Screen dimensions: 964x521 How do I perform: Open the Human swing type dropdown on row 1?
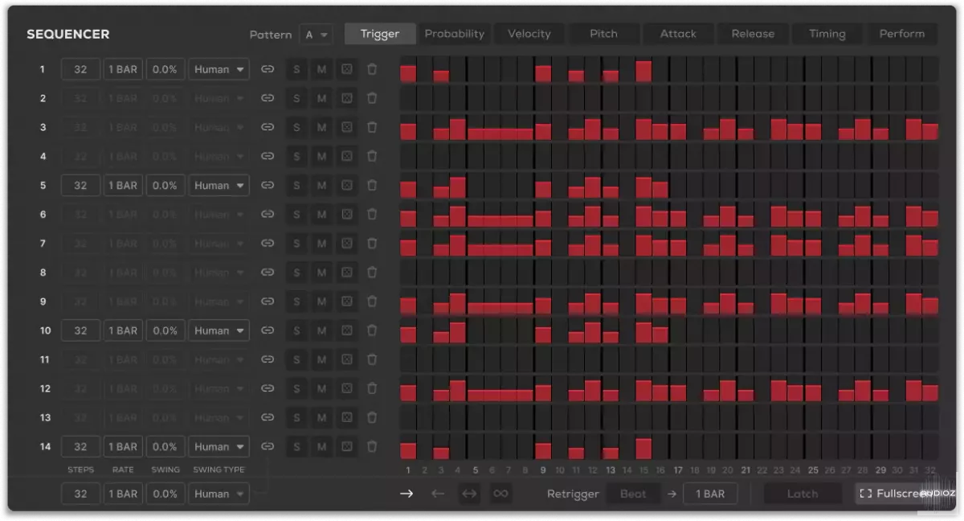coord(219,69)
